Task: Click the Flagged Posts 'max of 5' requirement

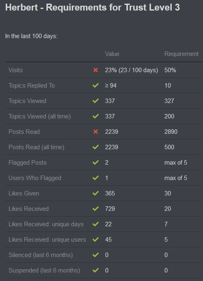Action: point(176,163)
